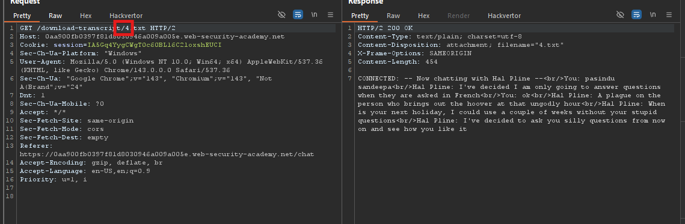This screenshot has height=224, width=685.
Task: Click the Sec-Fetch-Site: same-origin header
Action: 77,121
